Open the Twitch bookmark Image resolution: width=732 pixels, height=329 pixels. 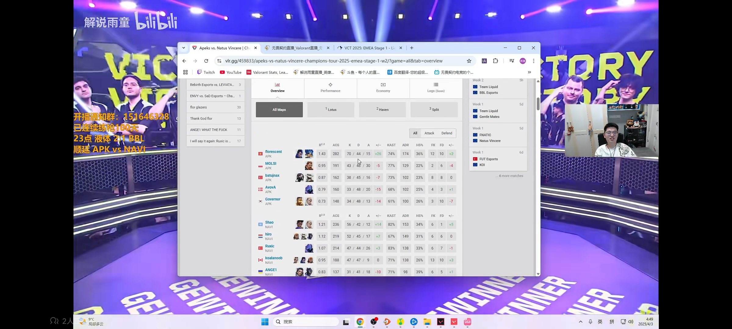tap(206, 72)
